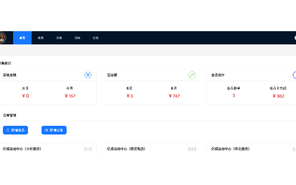This screenshot has width=296, height=185.
Task: Click the 本月 营业额 value ¥747
Action: click(174, 96)
